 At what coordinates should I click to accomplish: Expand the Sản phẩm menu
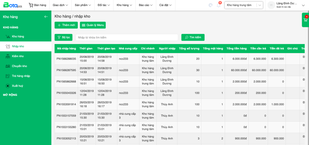tap(83, 5)
